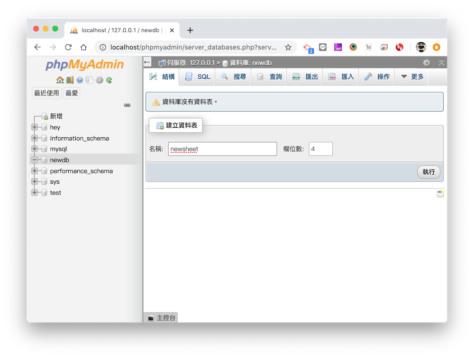Click the phpMyAdmin logo
The width and height of the screenshot is (474, 358).
click(85, 65)
